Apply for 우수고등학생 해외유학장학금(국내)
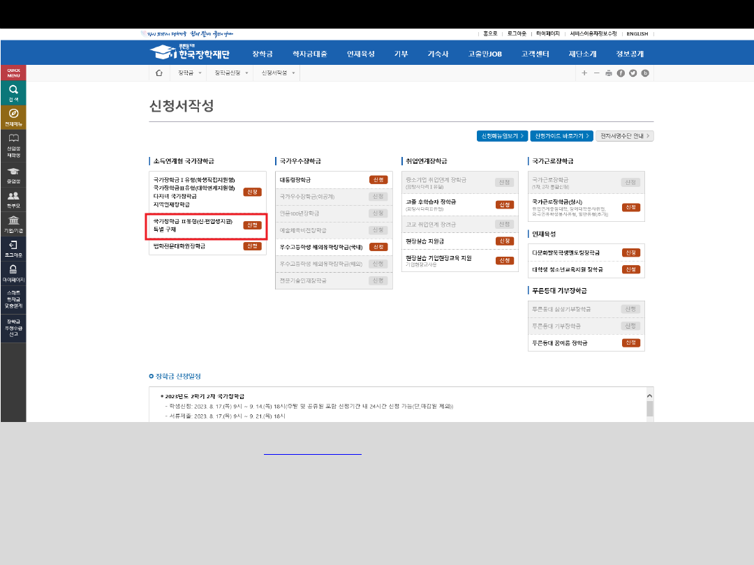The height and width of the screenshot is (565, 754). pos(378,247)
